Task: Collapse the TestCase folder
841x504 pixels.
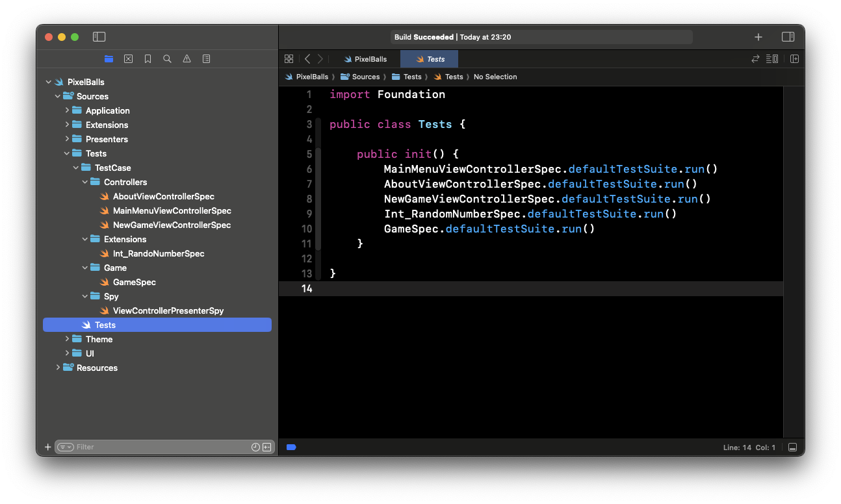Action: 76,168
